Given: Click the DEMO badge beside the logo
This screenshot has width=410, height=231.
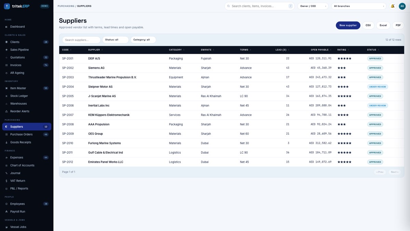Looking at the screenshot, I should pyautogui.click(x=44, y=6).
